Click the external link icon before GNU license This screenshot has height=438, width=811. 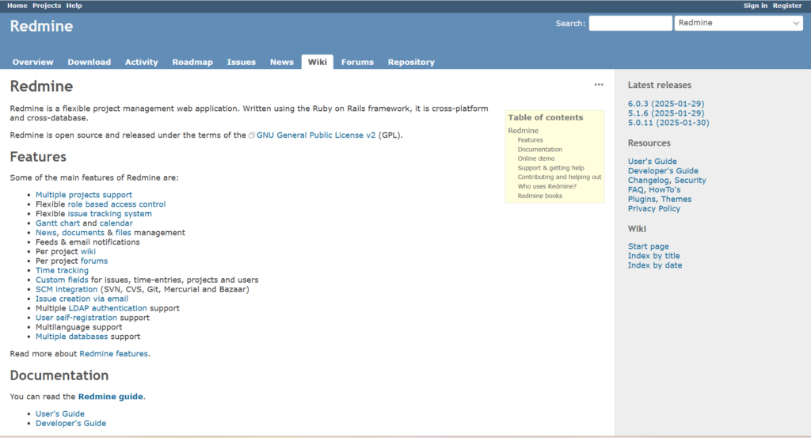click(x=252, y=135)
